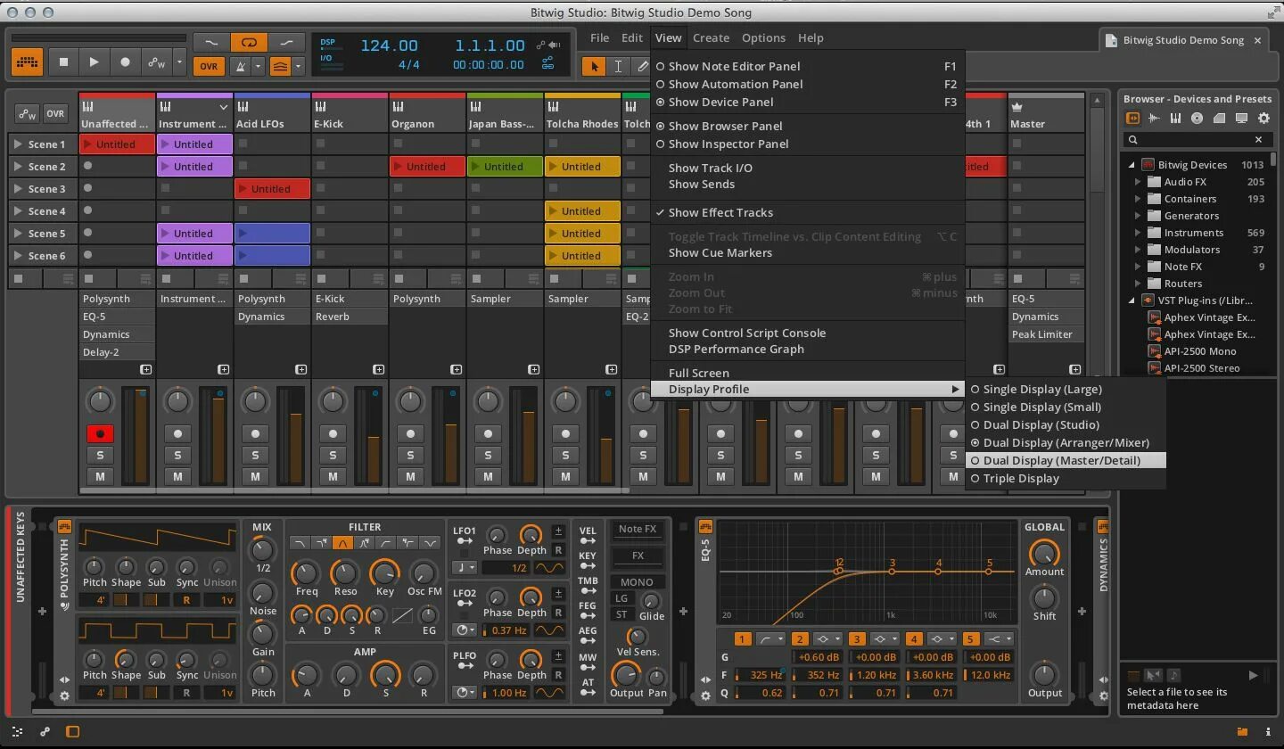Toggle Show Inspector Panel
The height and width of the screenshot is (749, 1284).
pyautogui.click(x=808, y=144)
